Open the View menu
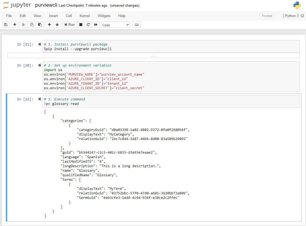The width and height of the screenshot is (306, 226). point(37,16)
